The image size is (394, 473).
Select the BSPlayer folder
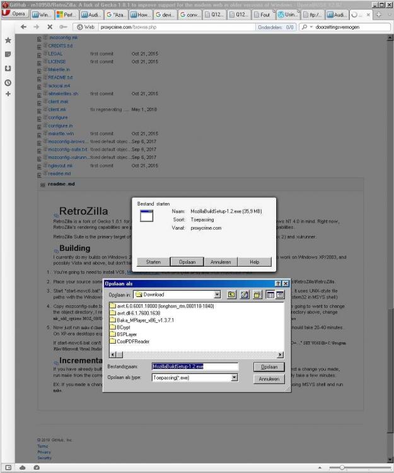124,334
